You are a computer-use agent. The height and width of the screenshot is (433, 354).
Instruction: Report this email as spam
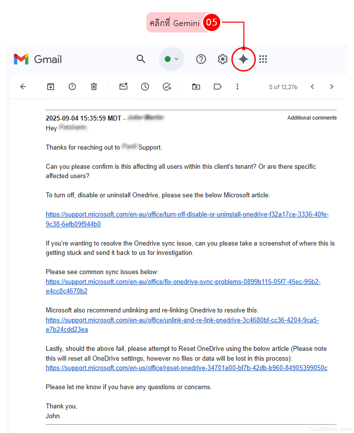click(x=72, y=87)
